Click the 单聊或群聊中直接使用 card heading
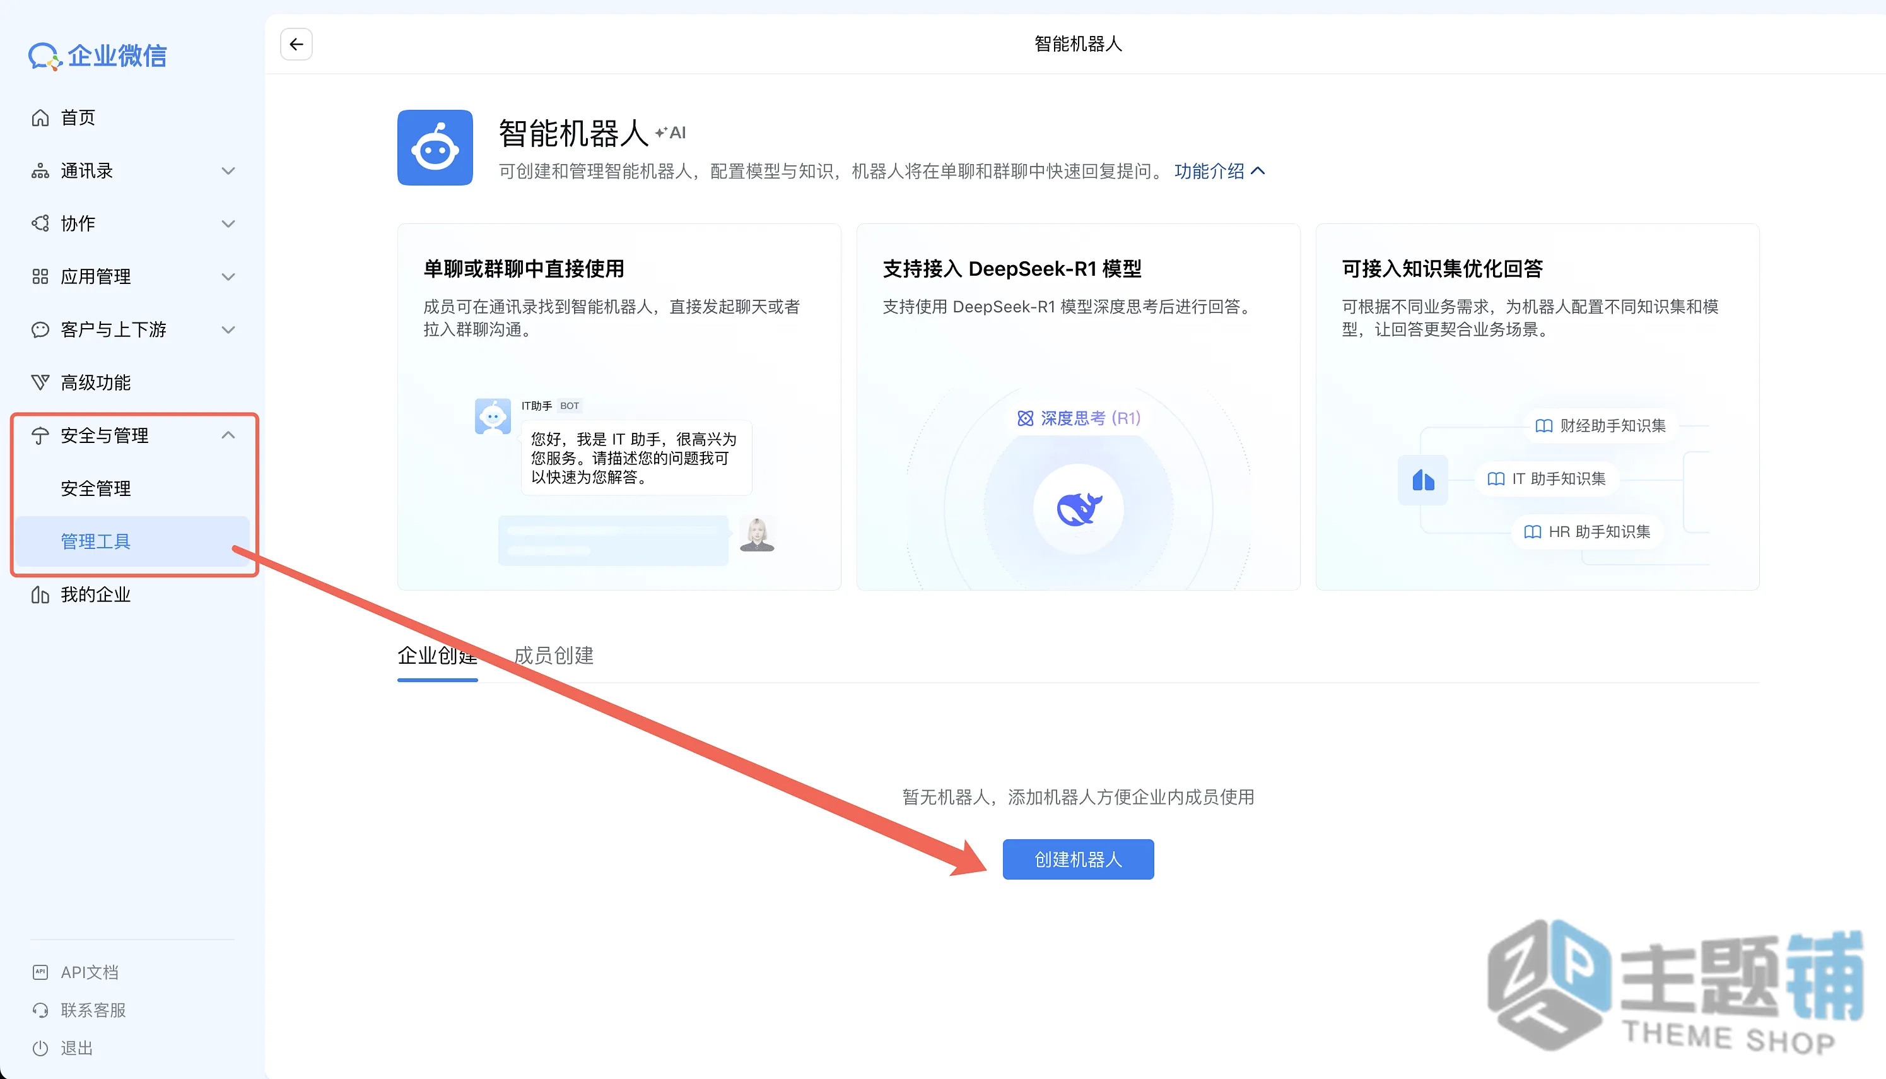The image size is (1886, 1079). (x=524, y=269)
